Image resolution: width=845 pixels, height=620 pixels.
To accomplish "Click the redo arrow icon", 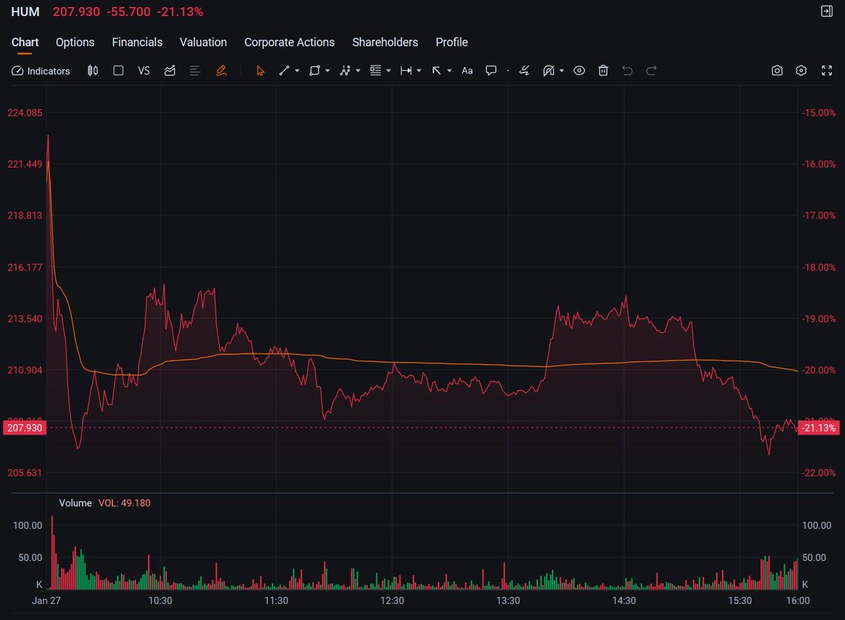I will click(x=651, y=70).
